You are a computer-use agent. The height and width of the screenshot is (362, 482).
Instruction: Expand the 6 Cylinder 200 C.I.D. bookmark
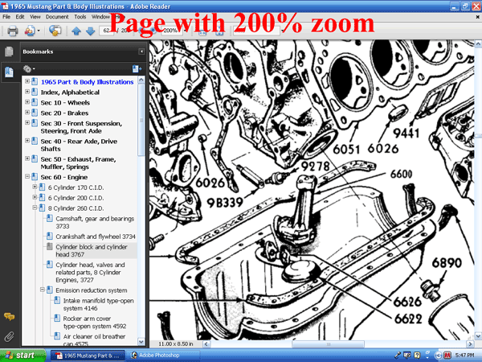pos(35,197)
